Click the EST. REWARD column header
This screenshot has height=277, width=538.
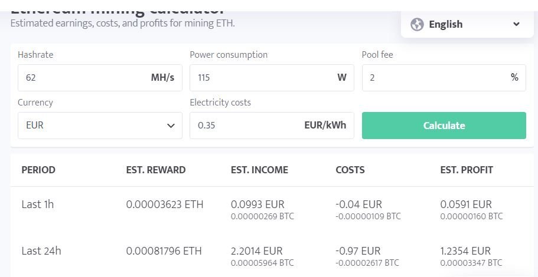tap(156, 170)
